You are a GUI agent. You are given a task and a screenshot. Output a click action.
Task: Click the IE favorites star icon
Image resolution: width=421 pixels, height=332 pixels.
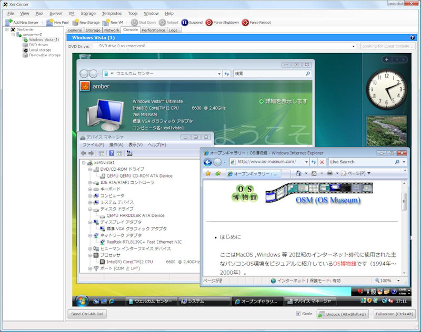(208, 173)
